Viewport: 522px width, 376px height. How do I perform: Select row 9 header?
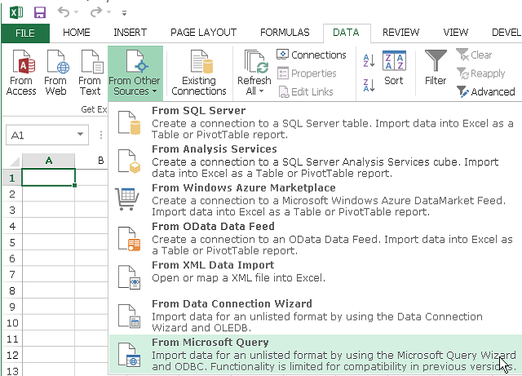pyautogui.click(x=12, y=307)
